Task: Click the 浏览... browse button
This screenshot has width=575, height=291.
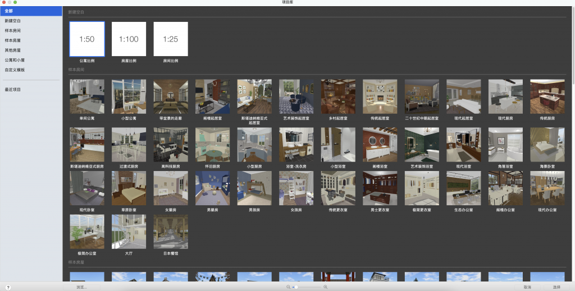Action: 81,287
